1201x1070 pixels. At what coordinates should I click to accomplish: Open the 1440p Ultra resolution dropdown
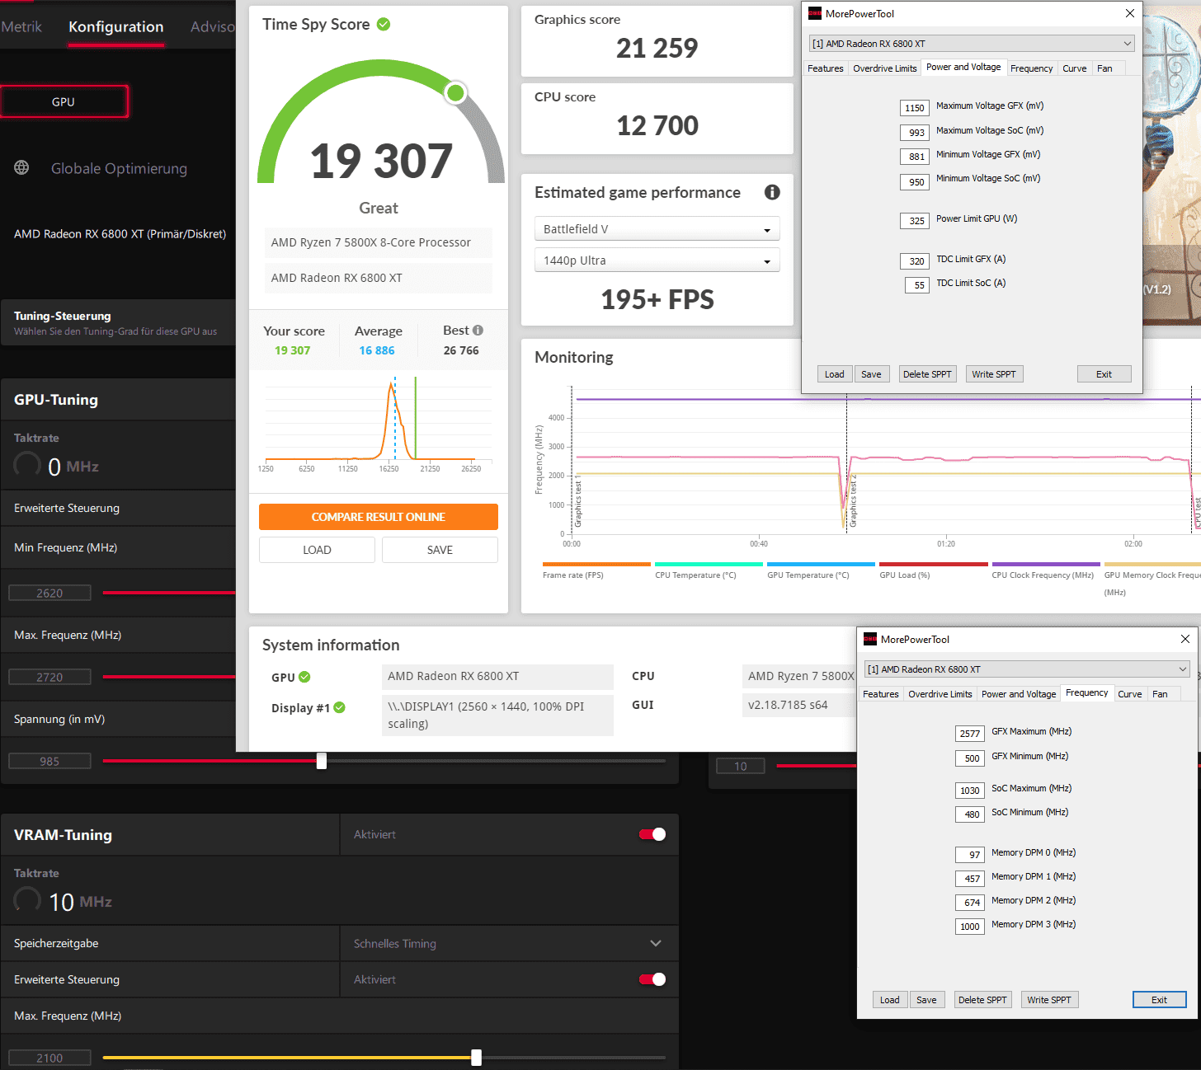click(x=657, y=260)
